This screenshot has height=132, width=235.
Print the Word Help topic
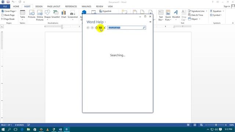(x=100, y=28)
